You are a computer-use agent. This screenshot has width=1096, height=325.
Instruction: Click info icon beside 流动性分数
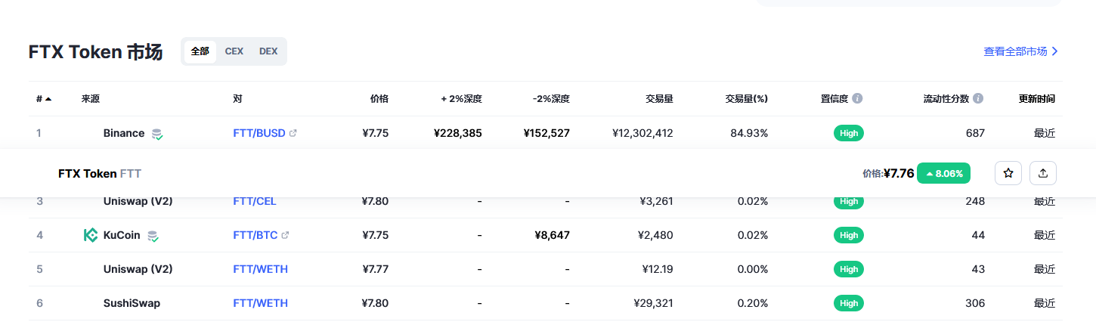pyautogui.click(x=978, y=99)
